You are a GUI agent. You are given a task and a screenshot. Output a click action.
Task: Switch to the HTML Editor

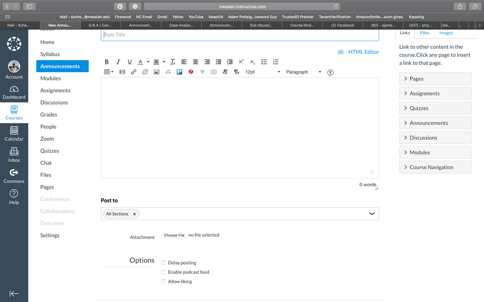coord(363,52)
